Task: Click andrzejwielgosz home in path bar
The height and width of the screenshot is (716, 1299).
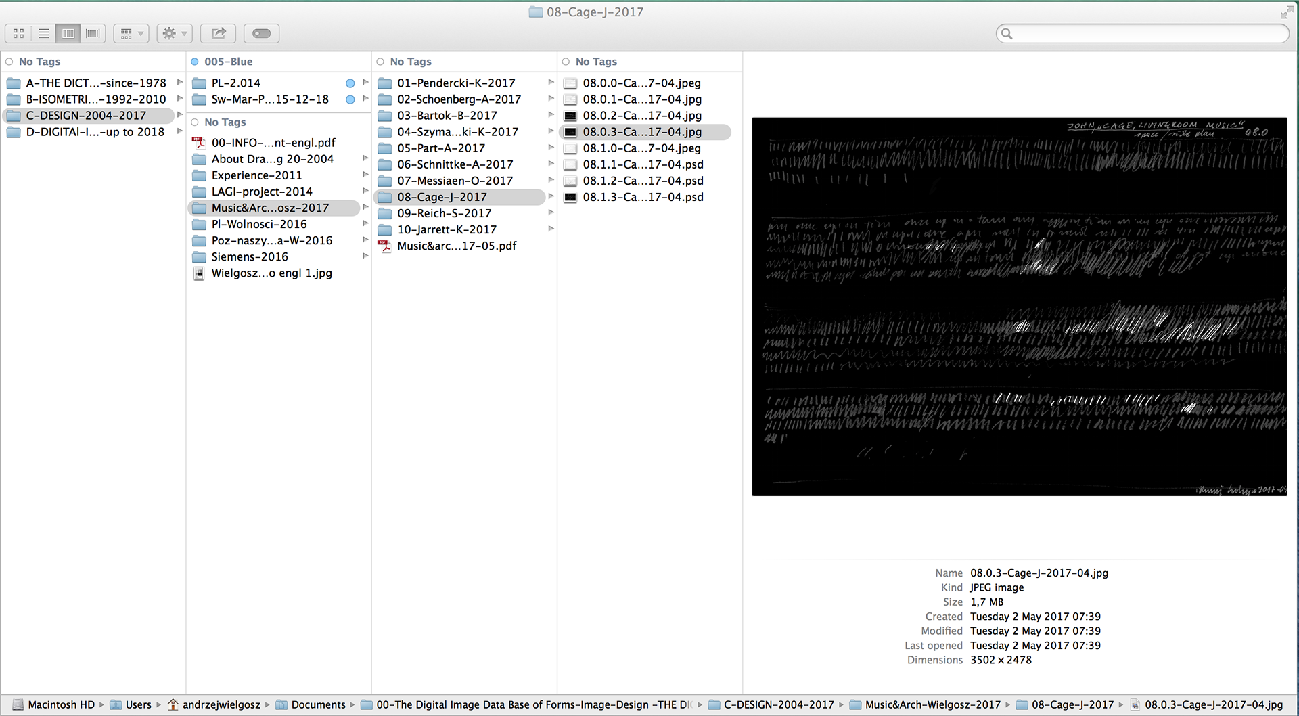Action: (x=214, y=704)
